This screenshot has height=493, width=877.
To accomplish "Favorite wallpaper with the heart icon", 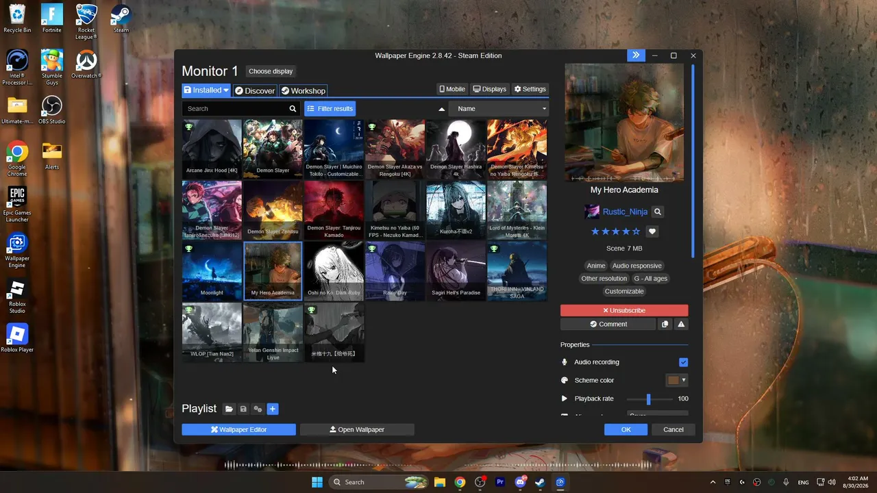I will point(652,231).
